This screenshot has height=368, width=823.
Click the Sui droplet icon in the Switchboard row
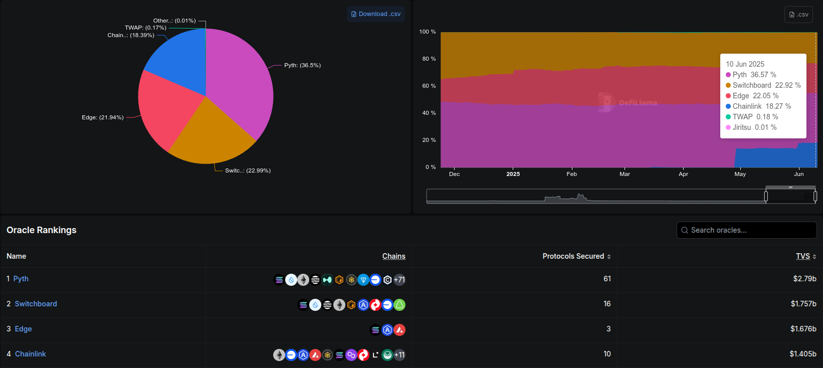pos(315,305)
